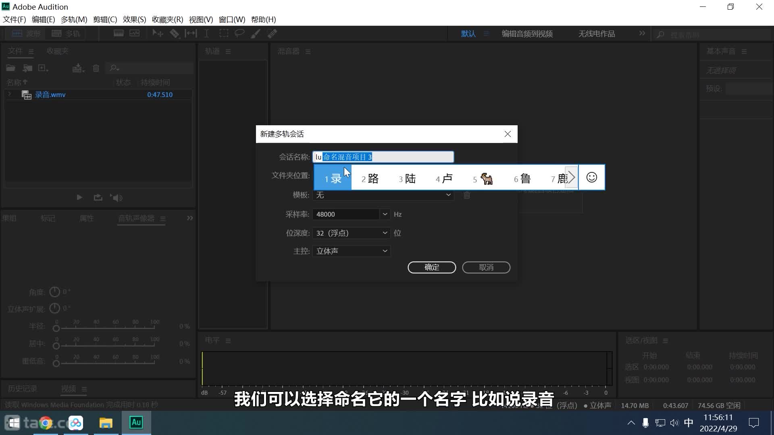The image size is (774, 435).
Task: Choose IME candidate 1 录
Action: (x=333, y=178)
